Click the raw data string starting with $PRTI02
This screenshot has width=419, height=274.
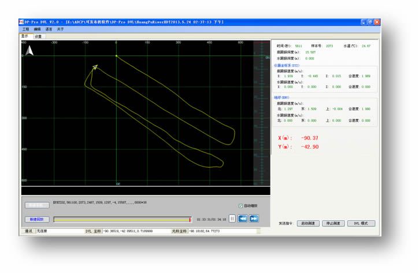tap(99, 202)
